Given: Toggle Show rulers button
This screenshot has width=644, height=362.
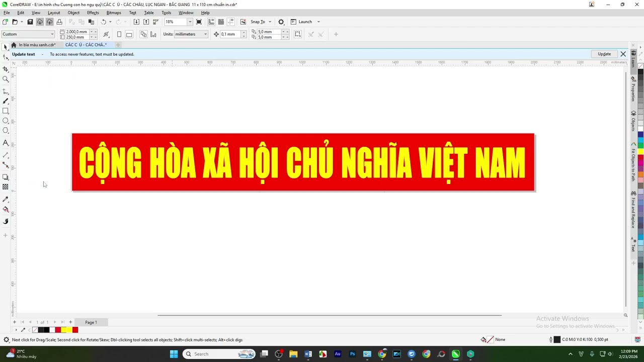Looking at the screenshot, I should (211, 22).
